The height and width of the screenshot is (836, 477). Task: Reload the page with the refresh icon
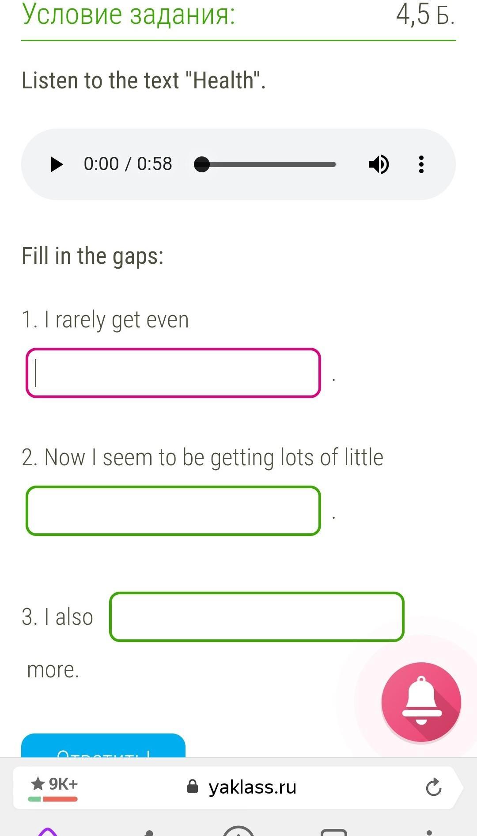coord(433,787)
